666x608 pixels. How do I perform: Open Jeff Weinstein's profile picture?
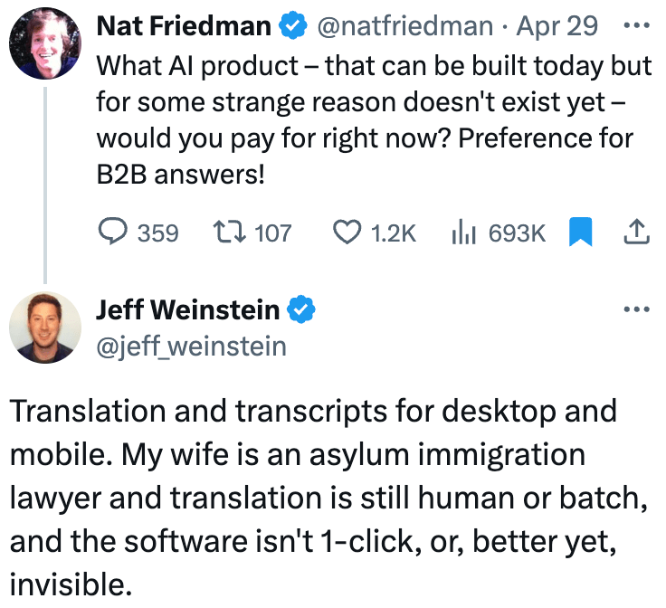[x=46, y=326]
